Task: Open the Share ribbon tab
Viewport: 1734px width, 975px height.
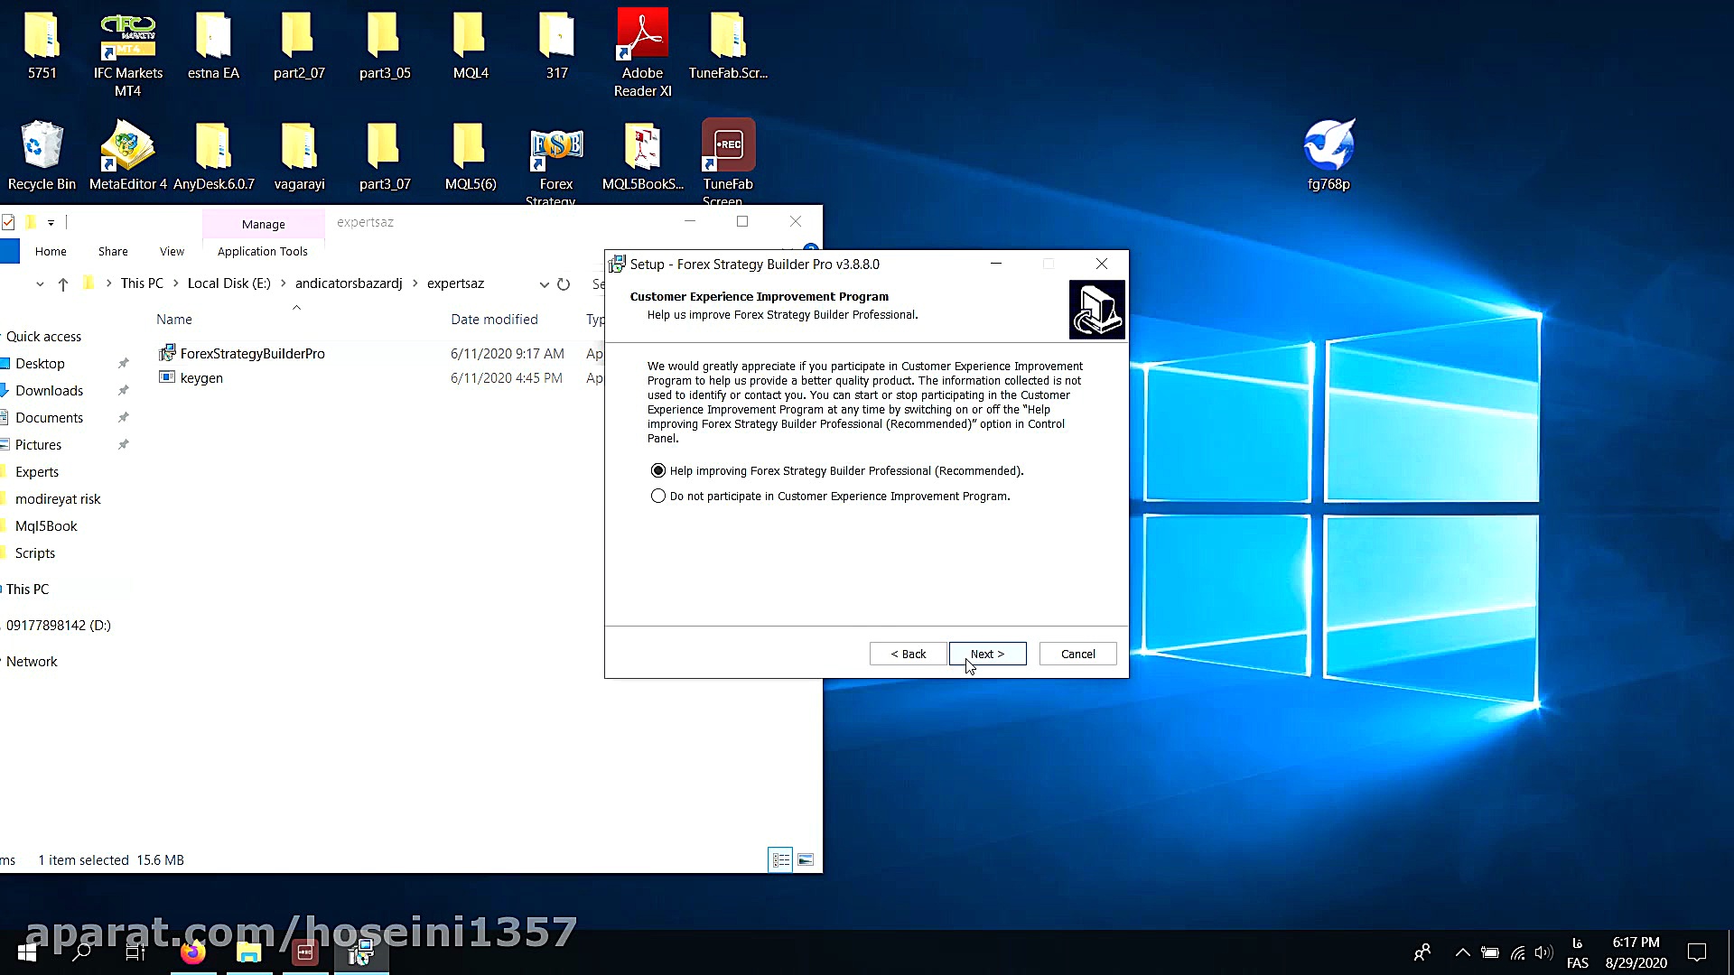Action: 113,252
